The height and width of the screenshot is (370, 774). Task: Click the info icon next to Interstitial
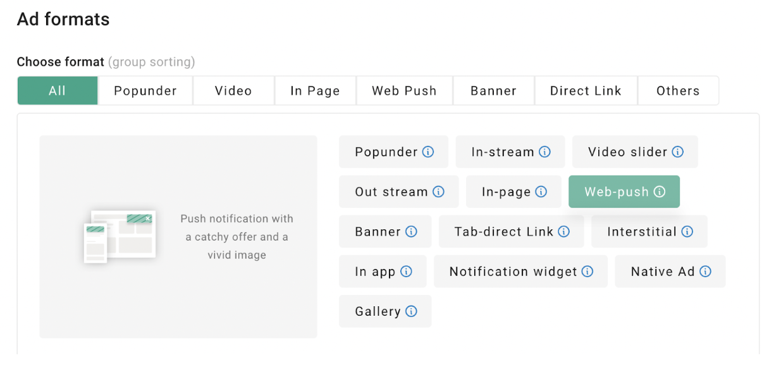point(687,232)
